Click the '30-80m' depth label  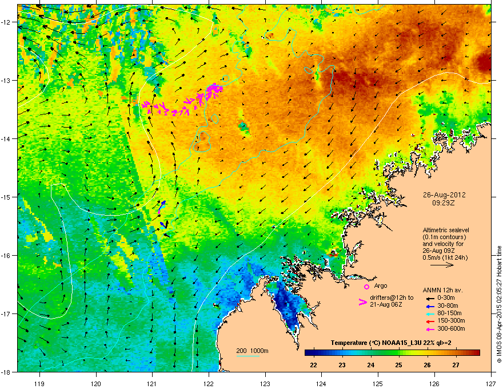coord(448,306)
